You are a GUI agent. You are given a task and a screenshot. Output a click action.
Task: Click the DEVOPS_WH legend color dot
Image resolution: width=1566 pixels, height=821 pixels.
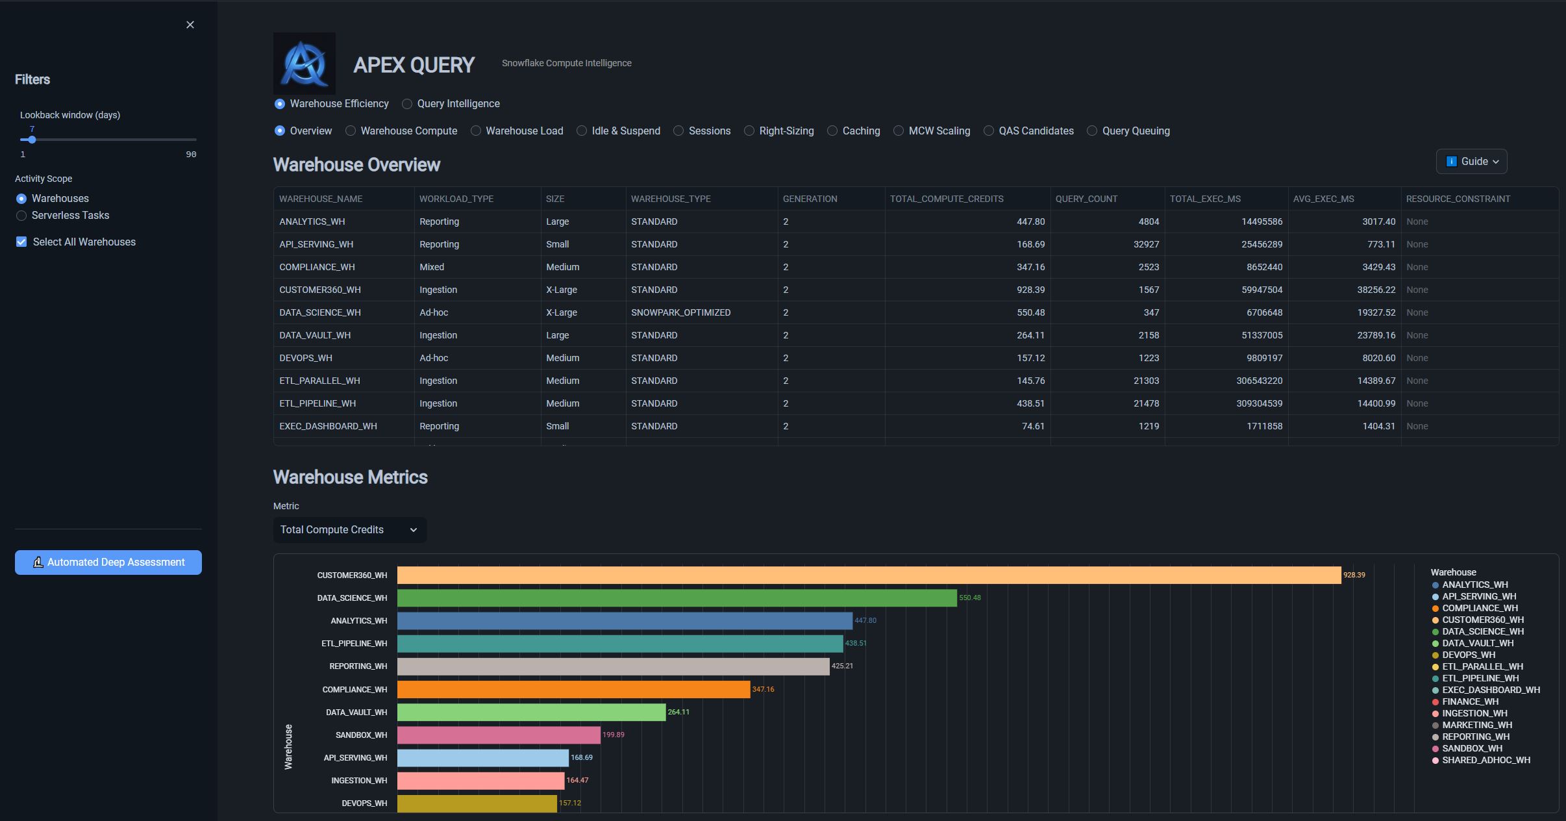coord(1435,655)
